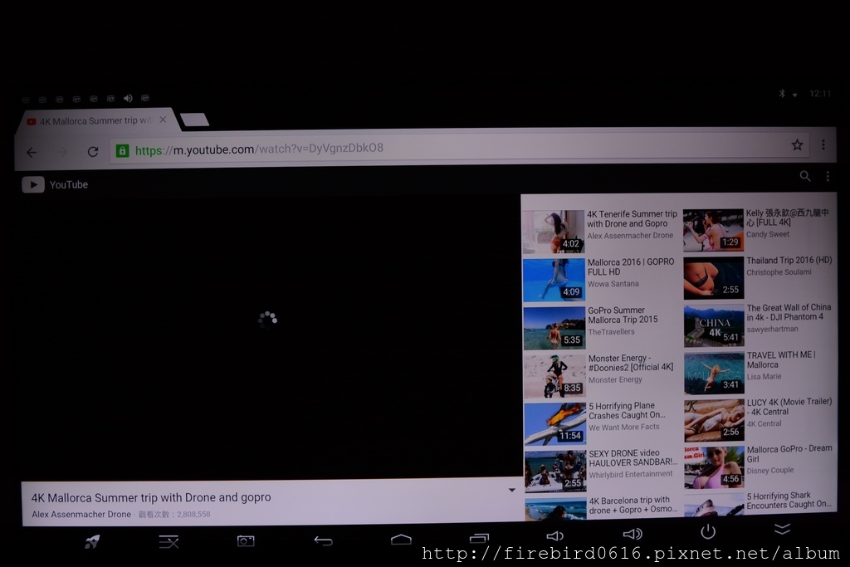Open 5 Horrifying Plane Crashes video

(x=627, y=410)
